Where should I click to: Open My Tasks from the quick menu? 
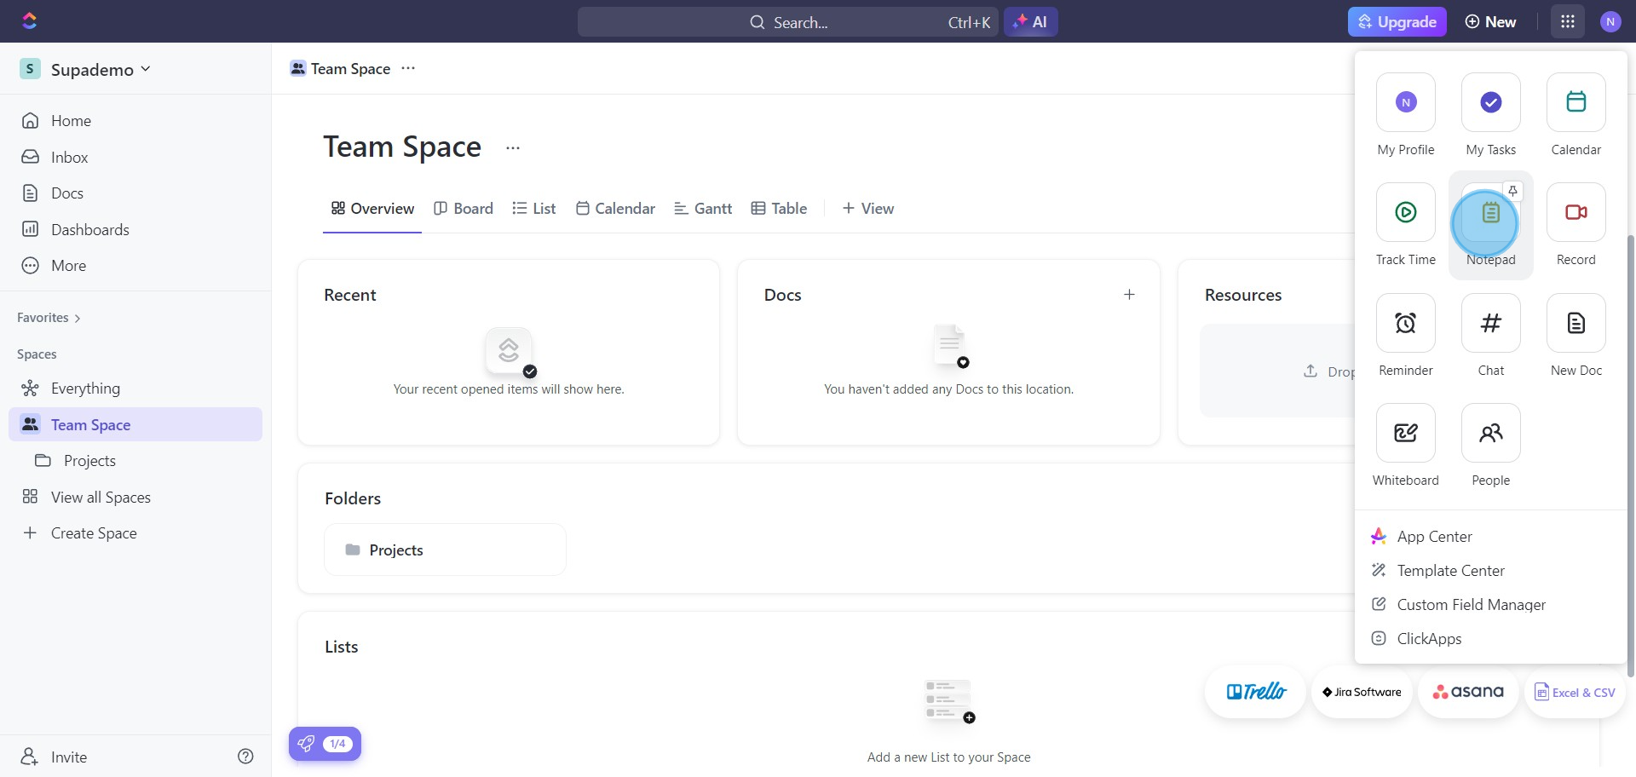(1490, 114)
